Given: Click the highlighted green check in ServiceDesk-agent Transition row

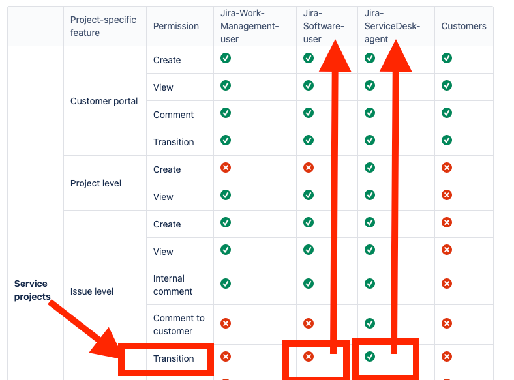Looking at the screenshot, I should 370,357.
